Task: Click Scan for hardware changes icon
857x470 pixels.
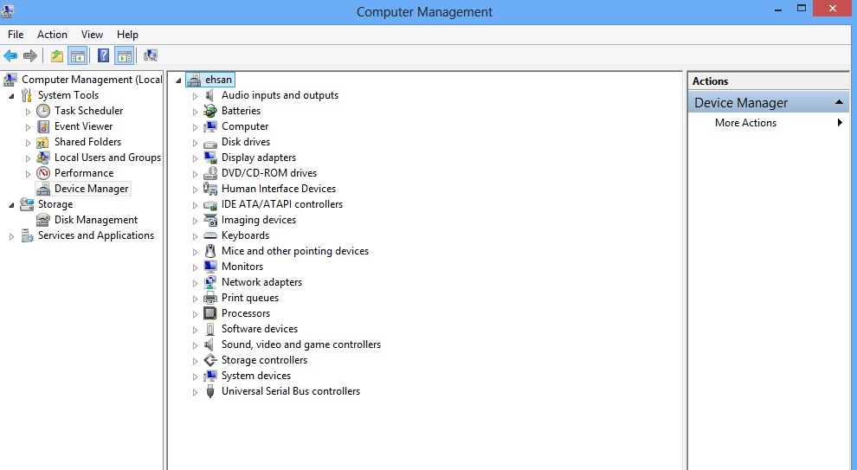Action: [x=151, y=56]
